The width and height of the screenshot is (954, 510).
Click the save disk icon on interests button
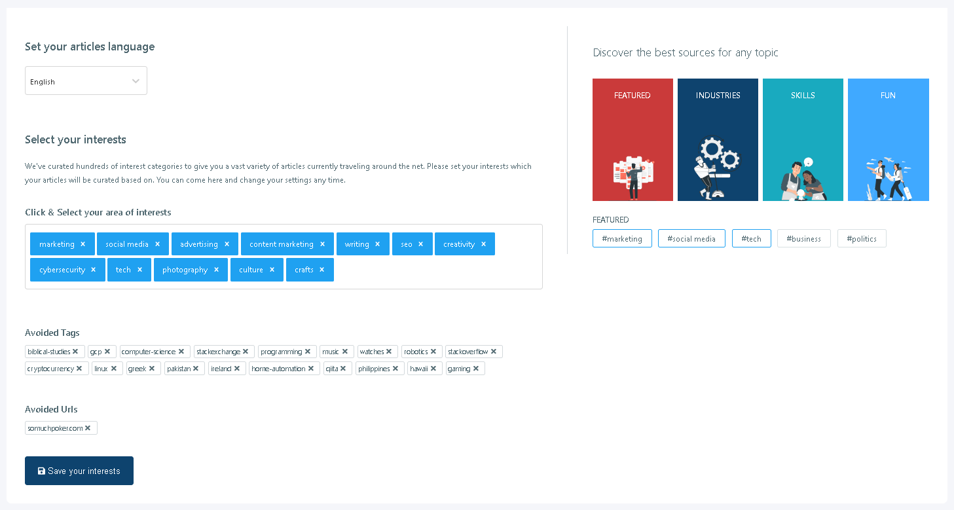pos(42,471)
